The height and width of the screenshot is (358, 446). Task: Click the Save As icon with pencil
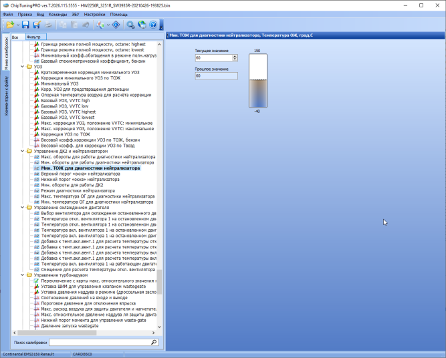[37, 25]
